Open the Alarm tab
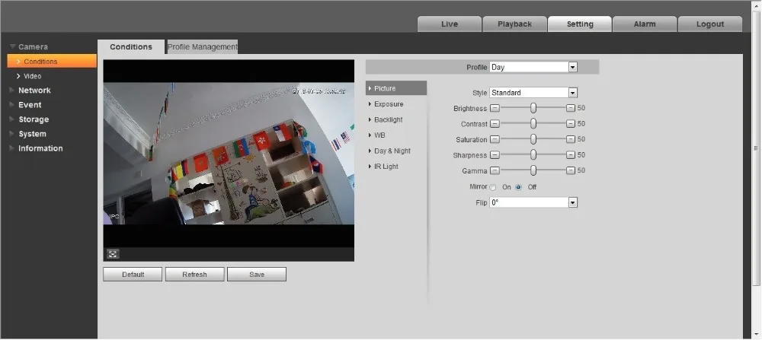Screen dimensions: 762x340 point(645,24)
